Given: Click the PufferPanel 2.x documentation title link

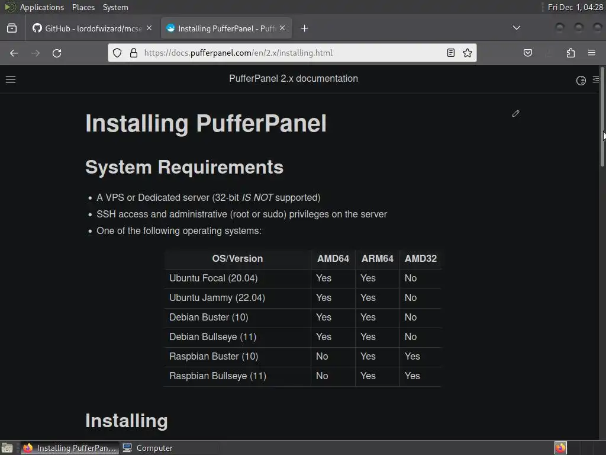Looking at the screenshot, I should point(294,79).
